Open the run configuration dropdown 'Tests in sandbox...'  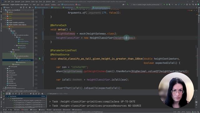[146, 4]
